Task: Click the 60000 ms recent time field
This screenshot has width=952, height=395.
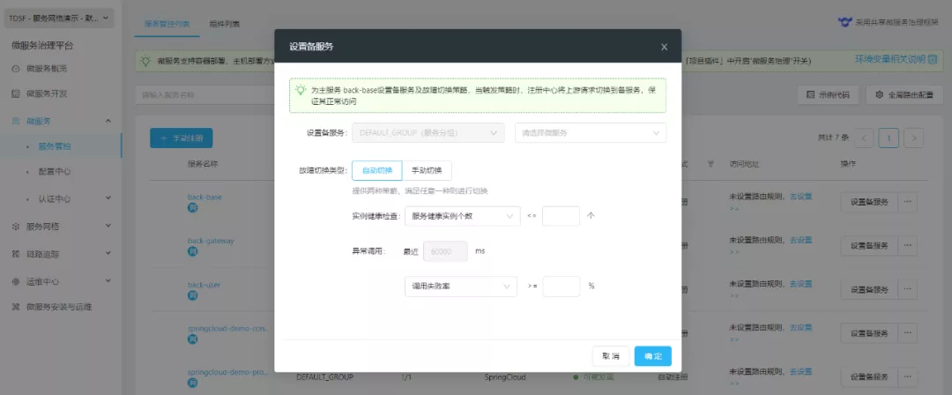Action: [445, 251]
